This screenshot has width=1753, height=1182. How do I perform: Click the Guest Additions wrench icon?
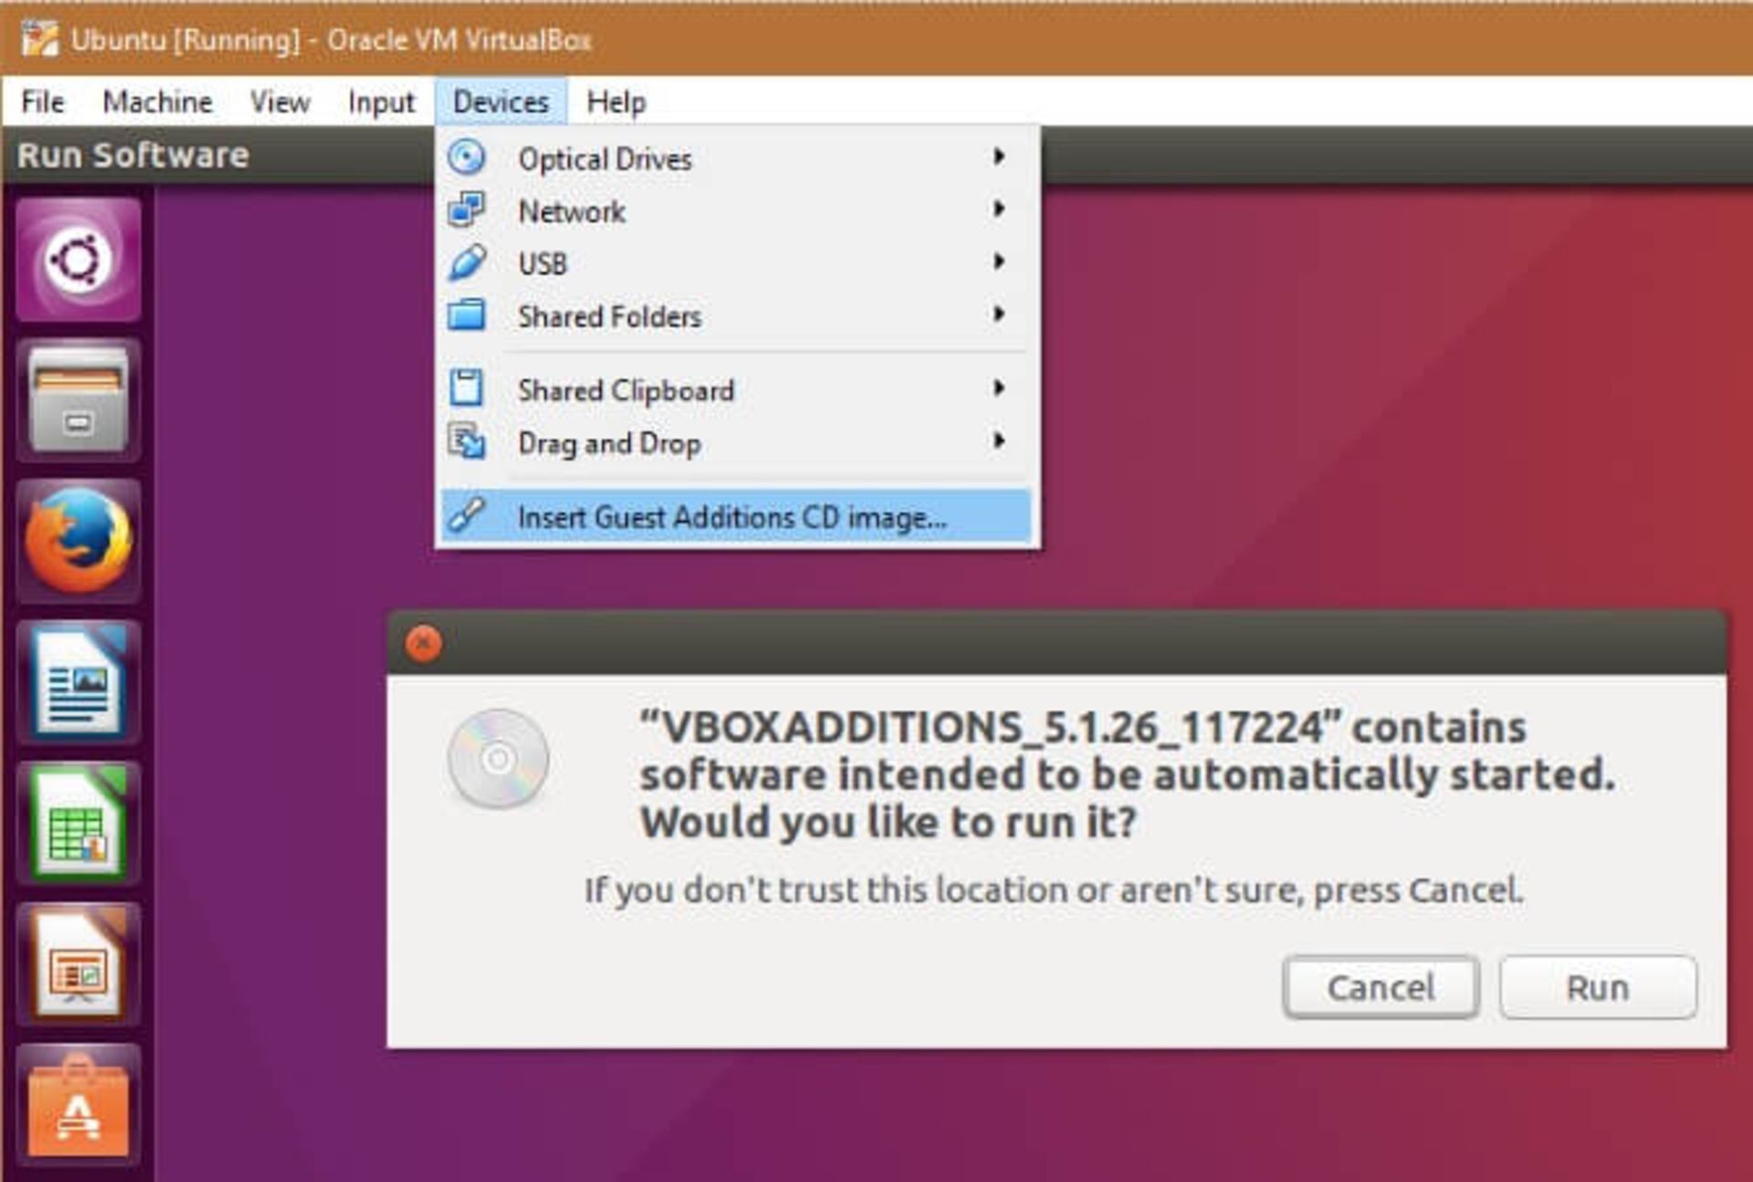467,516
